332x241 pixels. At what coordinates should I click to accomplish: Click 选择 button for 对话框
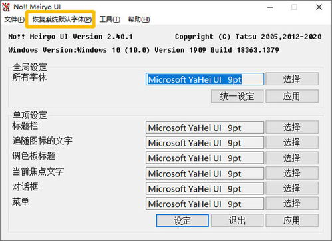click(x=292, y=188)
